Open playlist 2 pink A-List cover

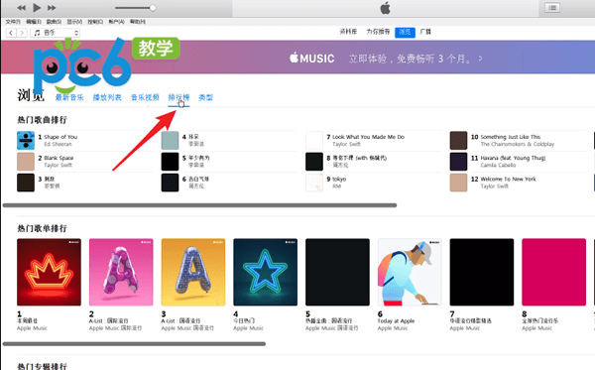pyautogui.click(x=121, y=272)
